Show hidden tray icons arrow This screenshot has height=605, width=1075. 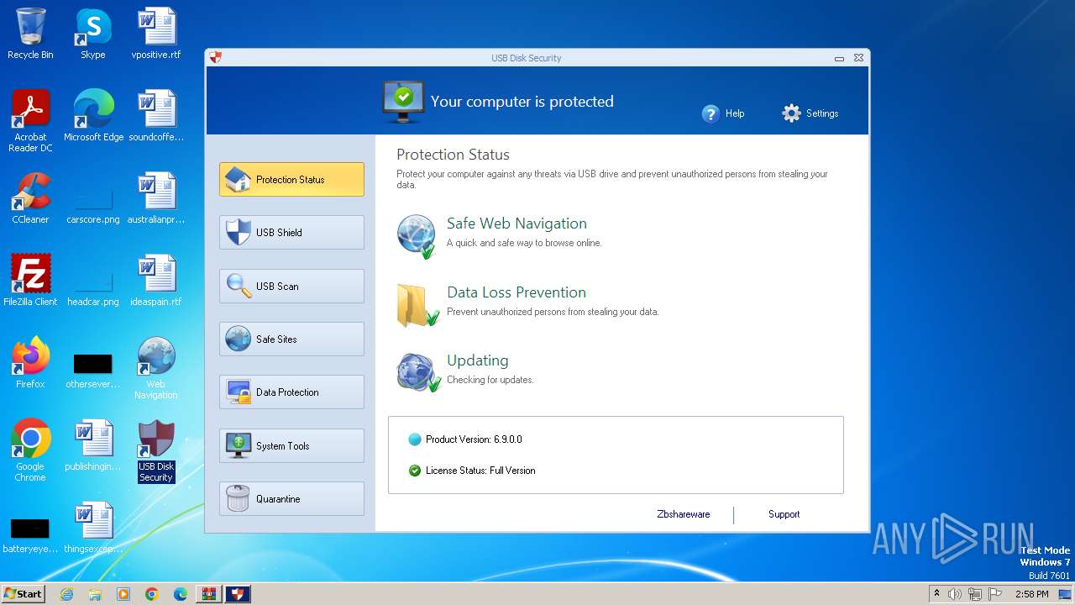point(936,594)
